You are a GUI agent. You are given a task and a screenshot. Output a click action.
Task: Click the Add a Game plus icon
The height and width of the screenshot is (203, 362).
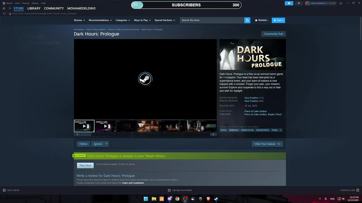(4, 190)
